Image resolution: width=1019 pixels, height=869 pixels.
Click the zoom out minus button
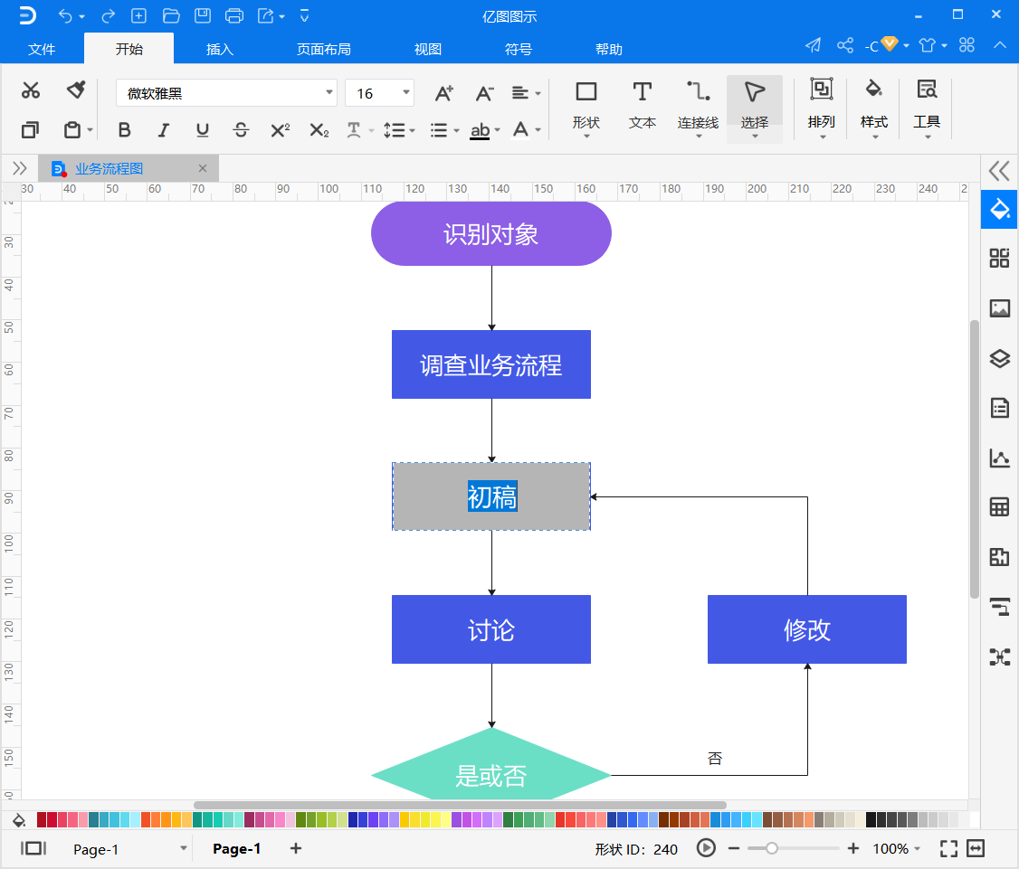(x=734, y=848)
